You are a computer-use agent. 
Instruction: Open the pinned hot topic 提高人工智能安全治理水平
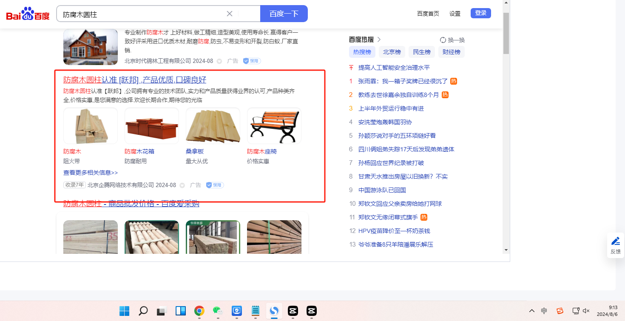(394, 68)
